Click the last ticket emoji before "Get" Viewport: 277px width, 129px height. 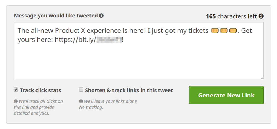pos(233,31)
